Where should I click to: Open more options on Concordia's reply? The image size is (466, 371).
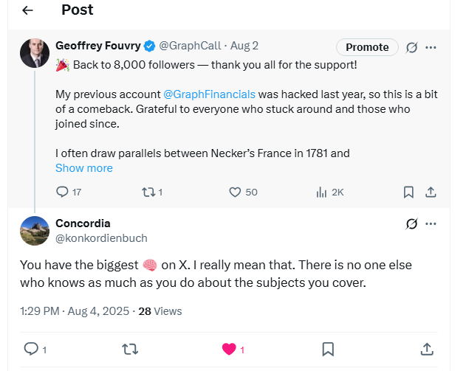tap(431, 223)
